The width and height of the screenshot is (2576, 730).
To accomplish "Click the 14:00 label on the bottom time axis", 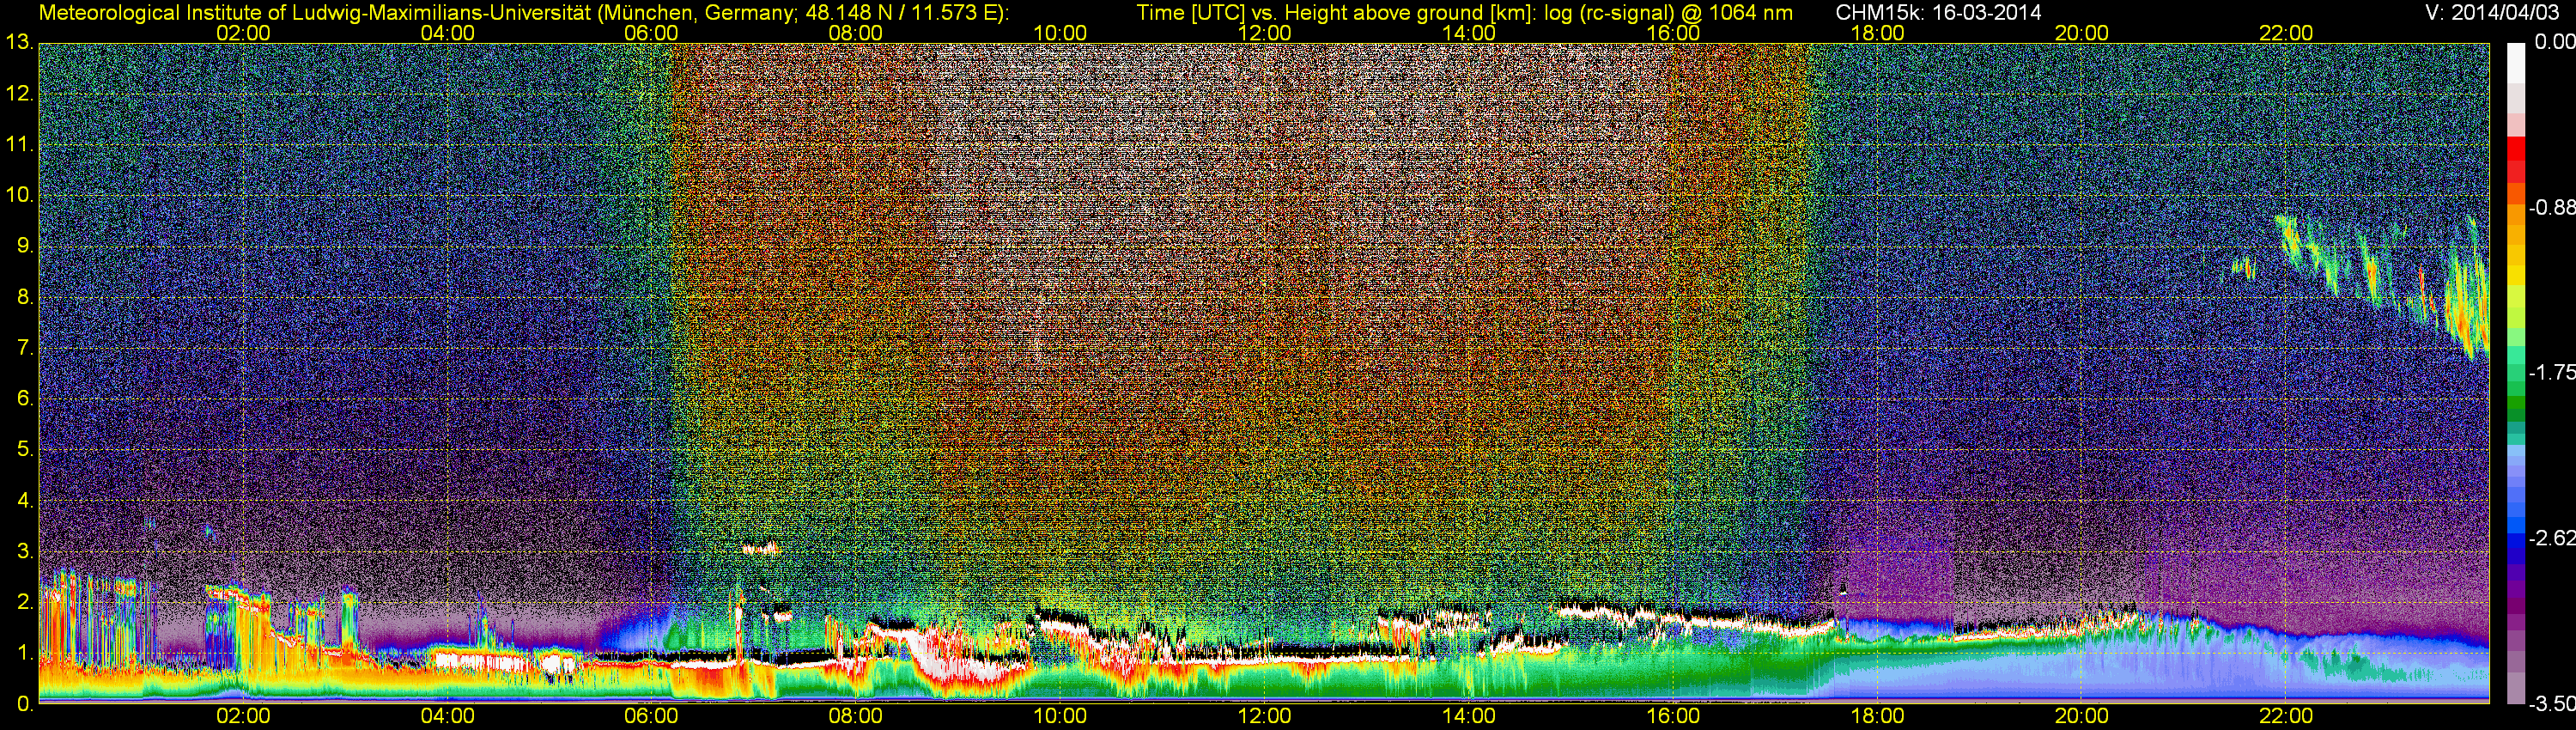I will click(1469, 716).
